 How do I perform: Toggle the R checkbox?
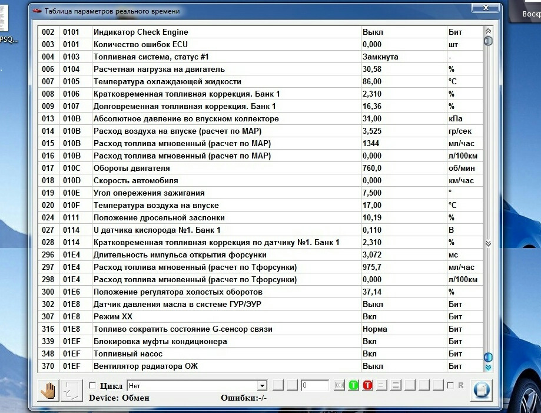click(450, 385)
